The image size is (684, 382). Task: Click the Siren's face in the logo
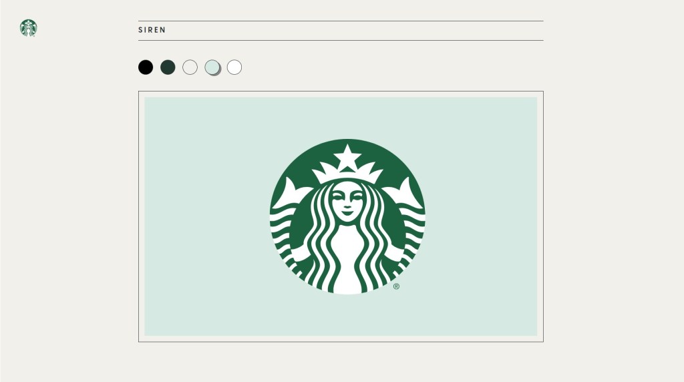tap(347, 202)
